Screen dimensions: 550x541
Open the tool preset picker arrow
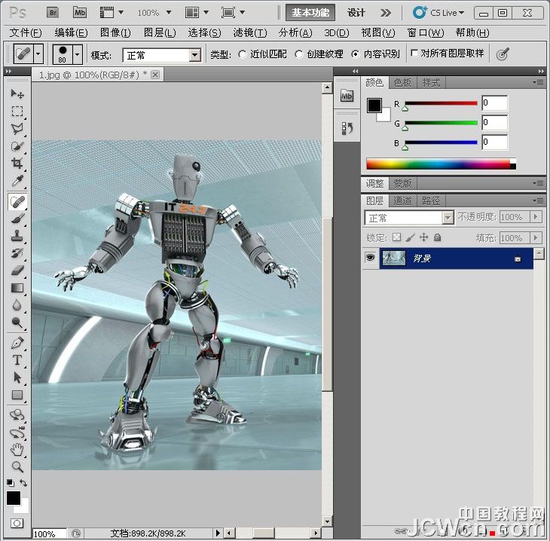(x=38, y=54)
